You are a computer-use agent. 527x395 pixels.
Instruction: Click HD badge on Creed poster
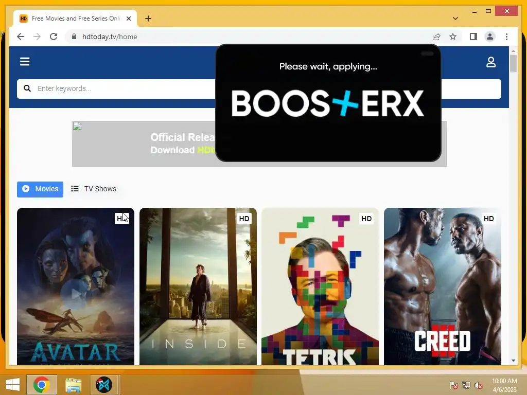[x=489, y=219]
